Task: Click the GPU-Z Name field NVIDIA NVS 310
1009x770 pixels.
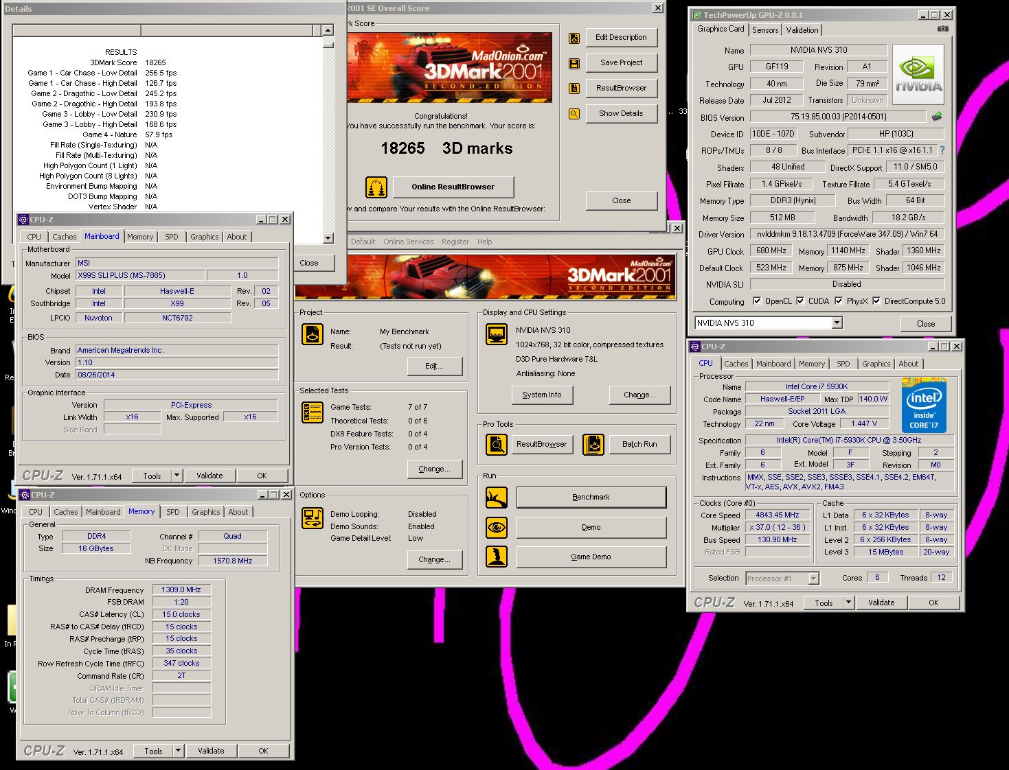Action: click(819, 50)
